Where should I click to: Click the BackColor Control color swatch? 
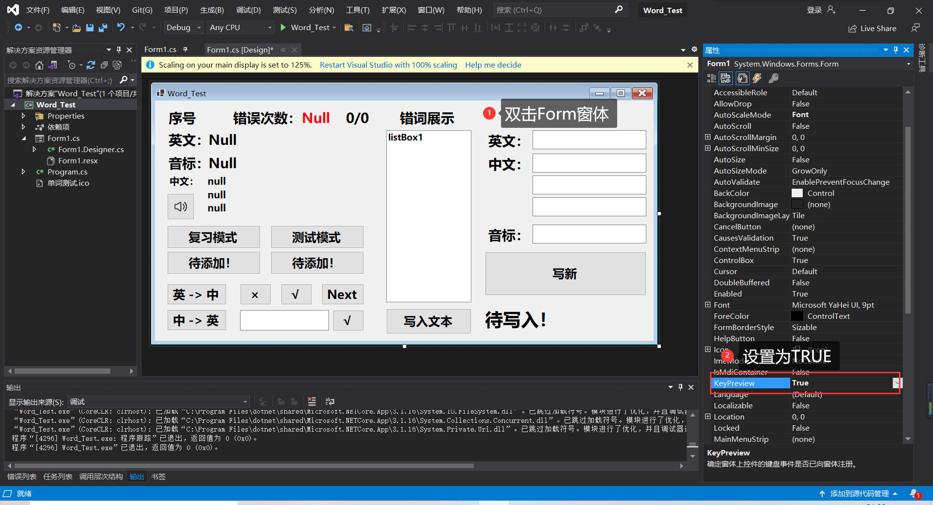tap(797, 193)
